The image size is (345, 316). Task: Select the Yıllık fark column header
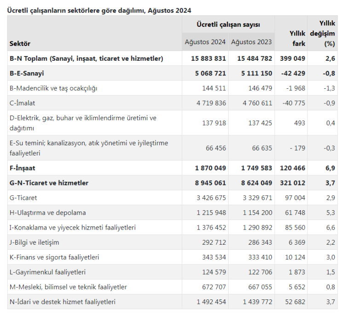tap(297, 38)
